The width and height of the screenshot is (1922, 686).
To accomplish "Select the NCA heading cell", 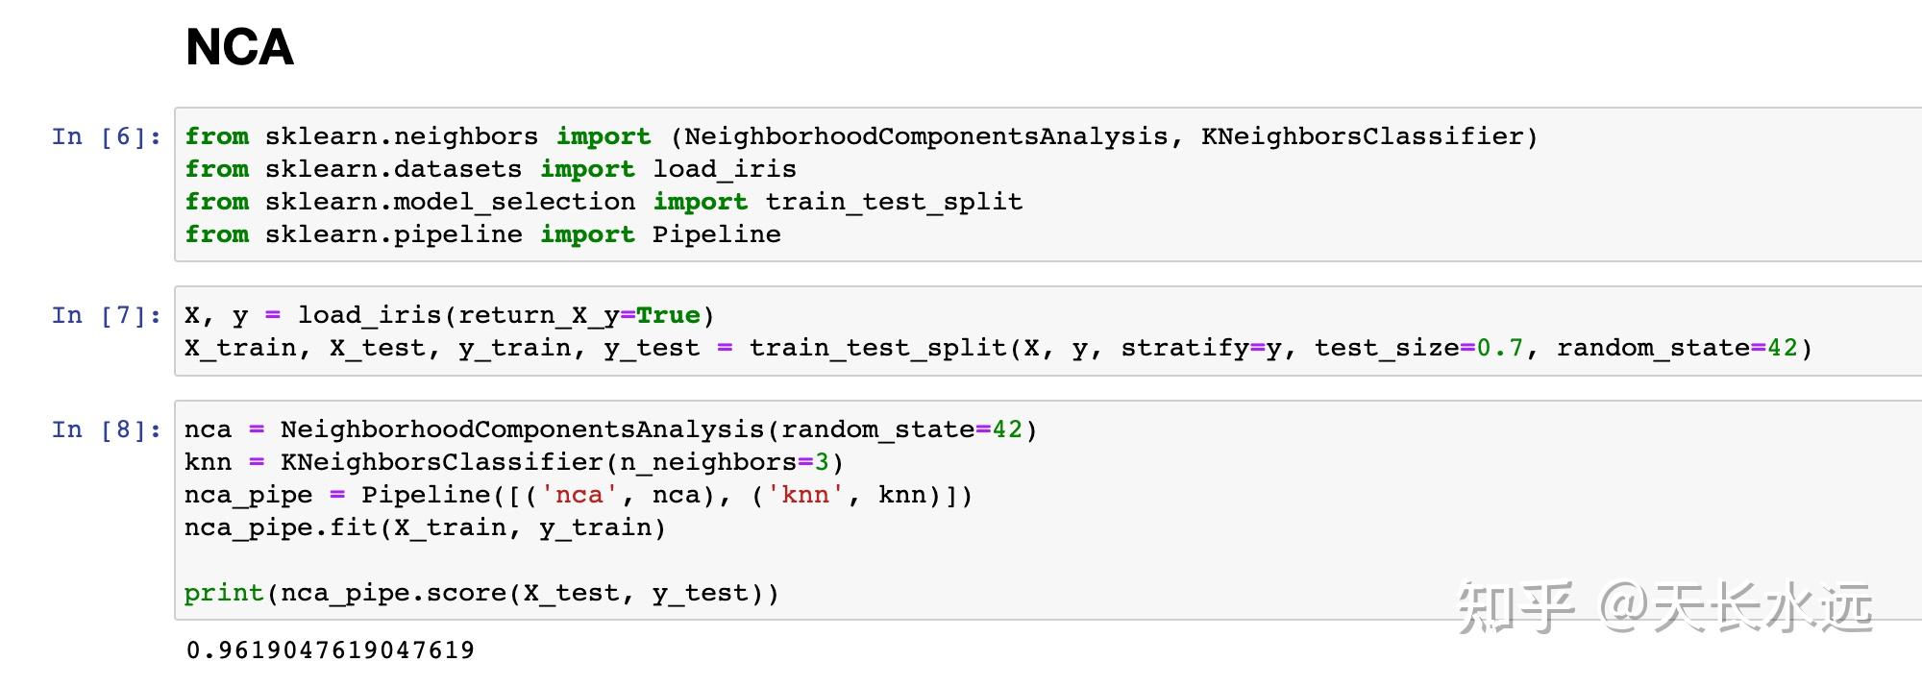I will 239,47.
